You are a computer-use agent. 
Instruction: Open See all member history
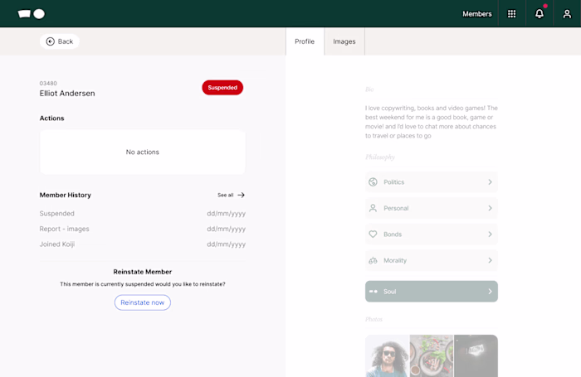click(x=231, y=195)
